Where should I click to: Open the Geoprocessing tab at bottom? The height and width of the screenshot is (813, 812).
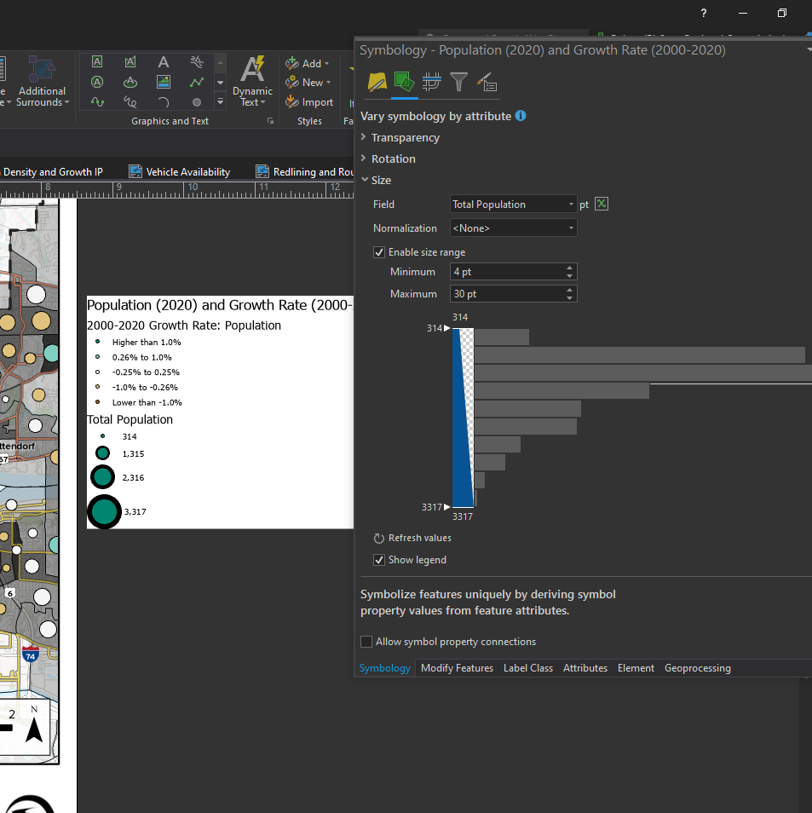tap(697, 668)
